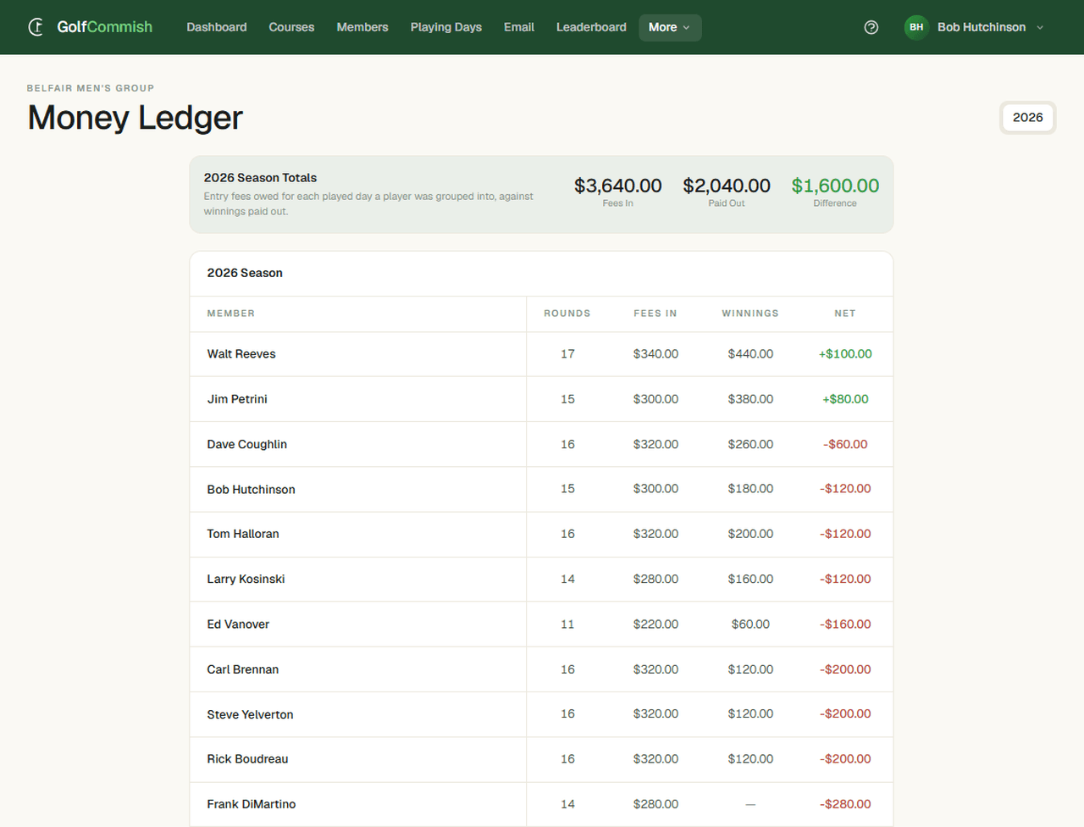Click Larry Kosinski's fees $280.00
1084x827 pixels.
655,579
